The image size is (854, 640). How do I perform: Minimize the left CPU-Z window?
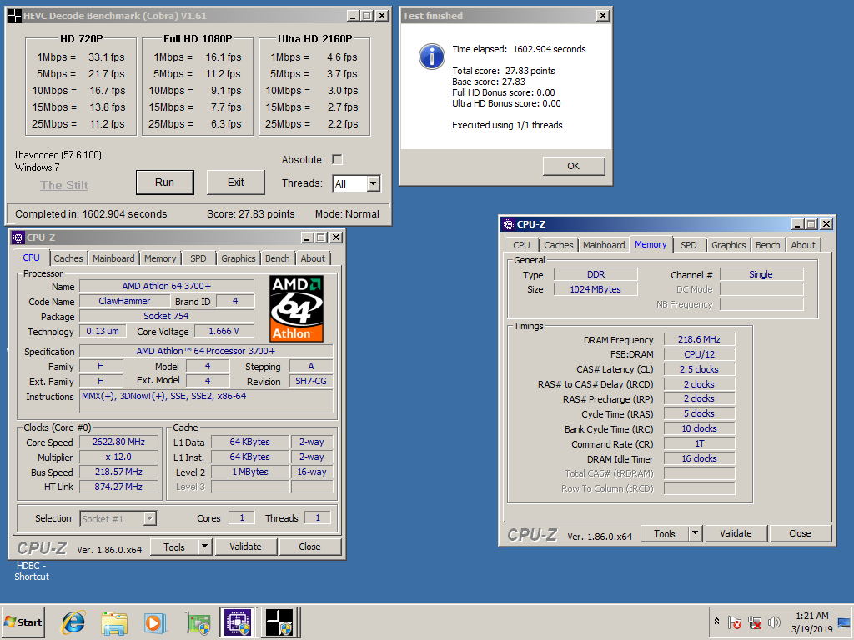(x=307, y=237)
